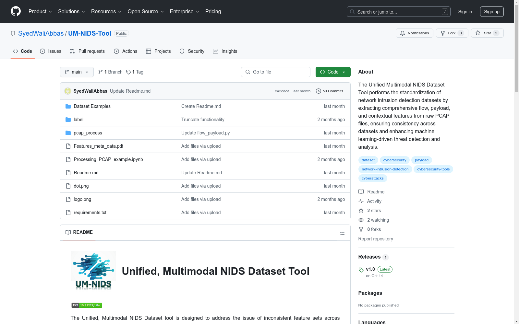Open the green Code dropdown

coord(333,72)
